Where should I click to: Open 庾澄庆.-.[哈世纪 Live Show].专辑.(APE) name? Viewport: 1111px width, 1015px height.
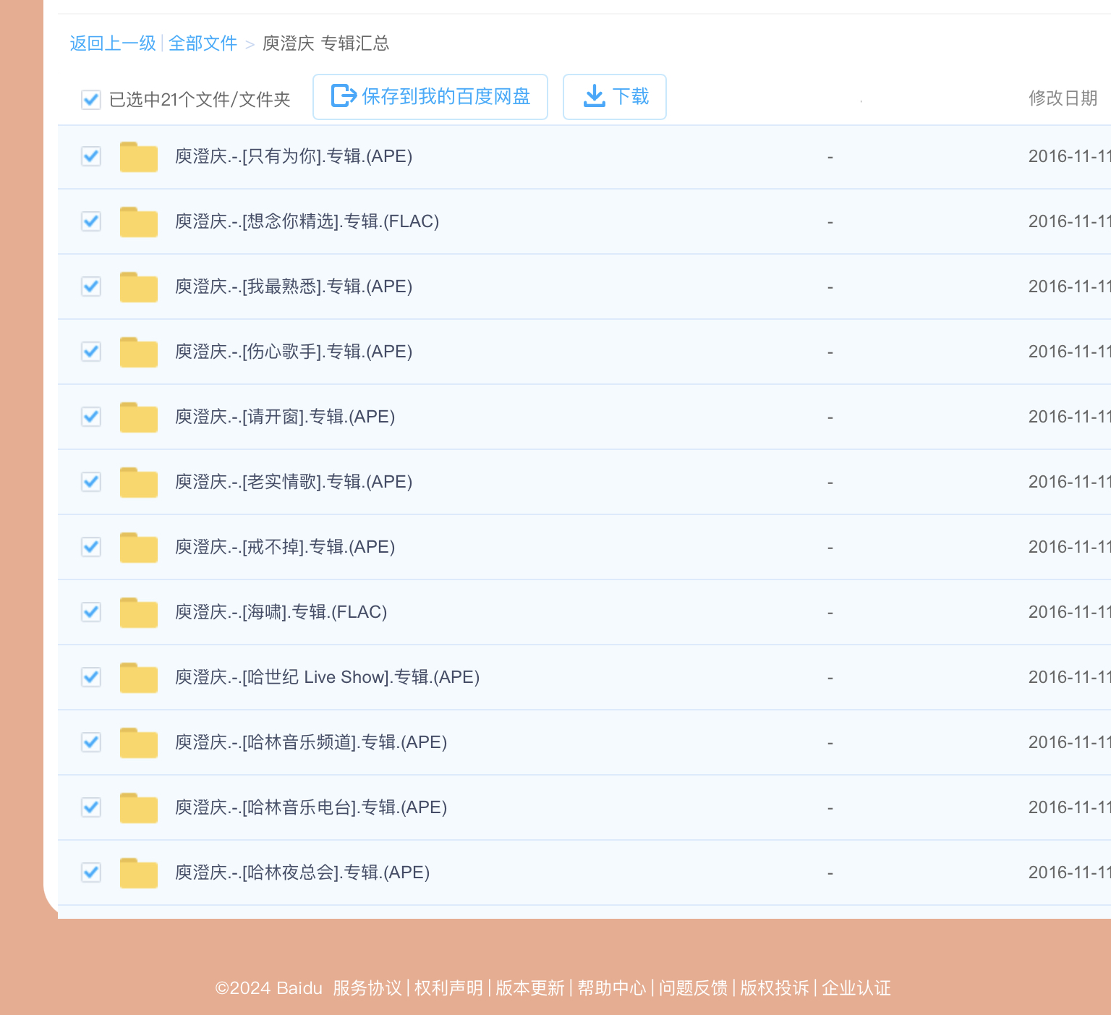click(x=328, y=677)
